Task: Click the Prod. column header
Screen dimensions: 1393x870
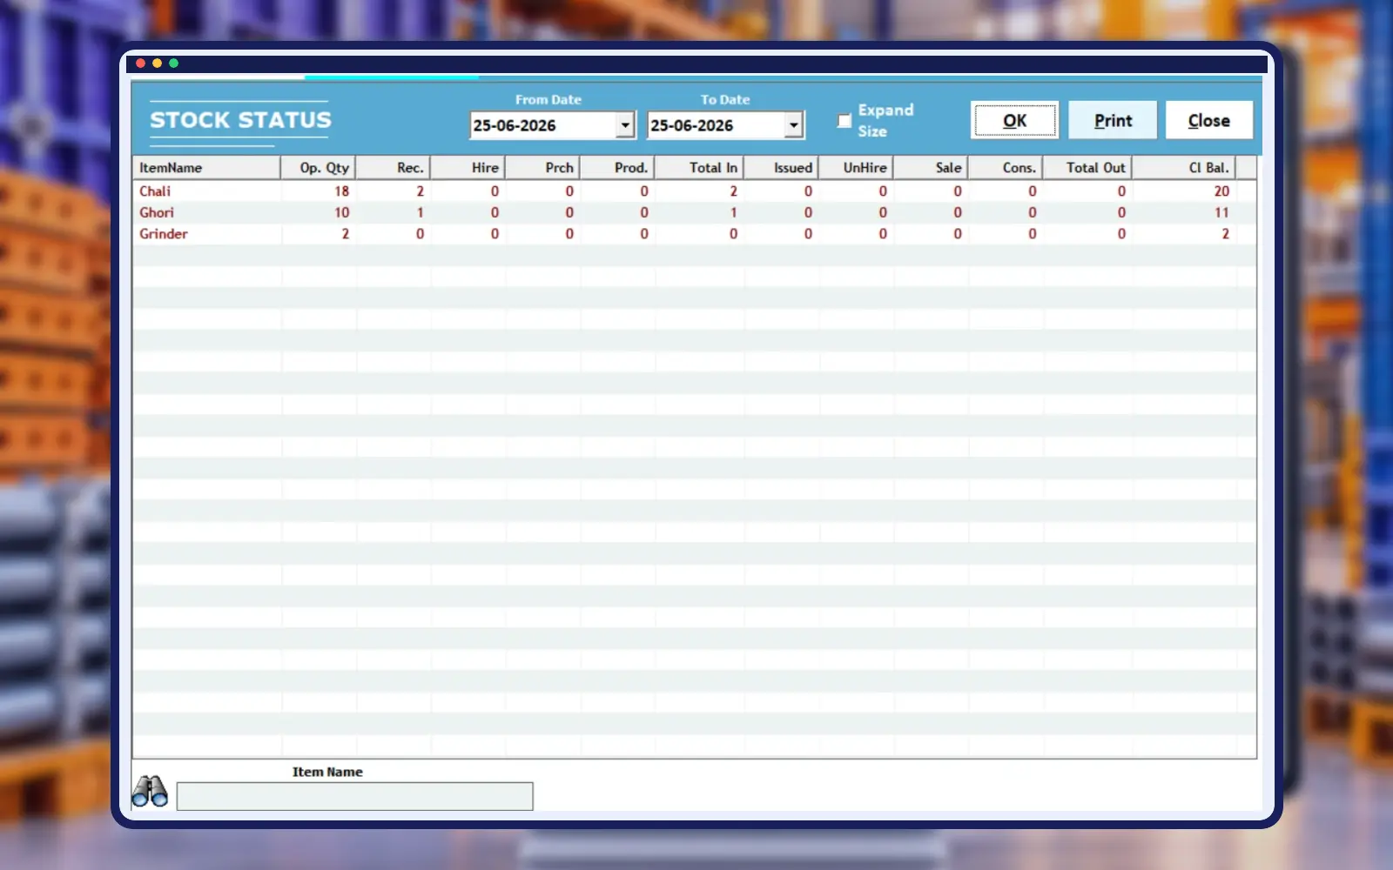Action: click(618, 168)
